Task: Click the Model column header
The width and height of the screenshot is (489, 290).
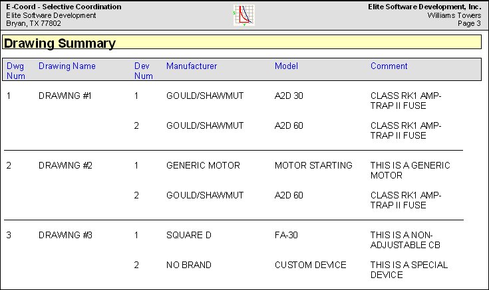Action: (x=286, y=66)
